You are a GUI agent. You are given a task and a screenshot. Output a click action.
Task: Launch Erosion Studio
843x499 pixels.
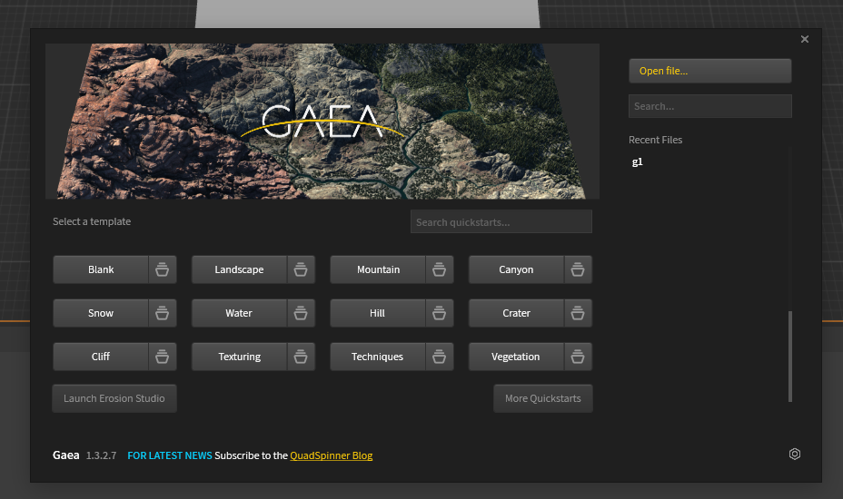114,398
